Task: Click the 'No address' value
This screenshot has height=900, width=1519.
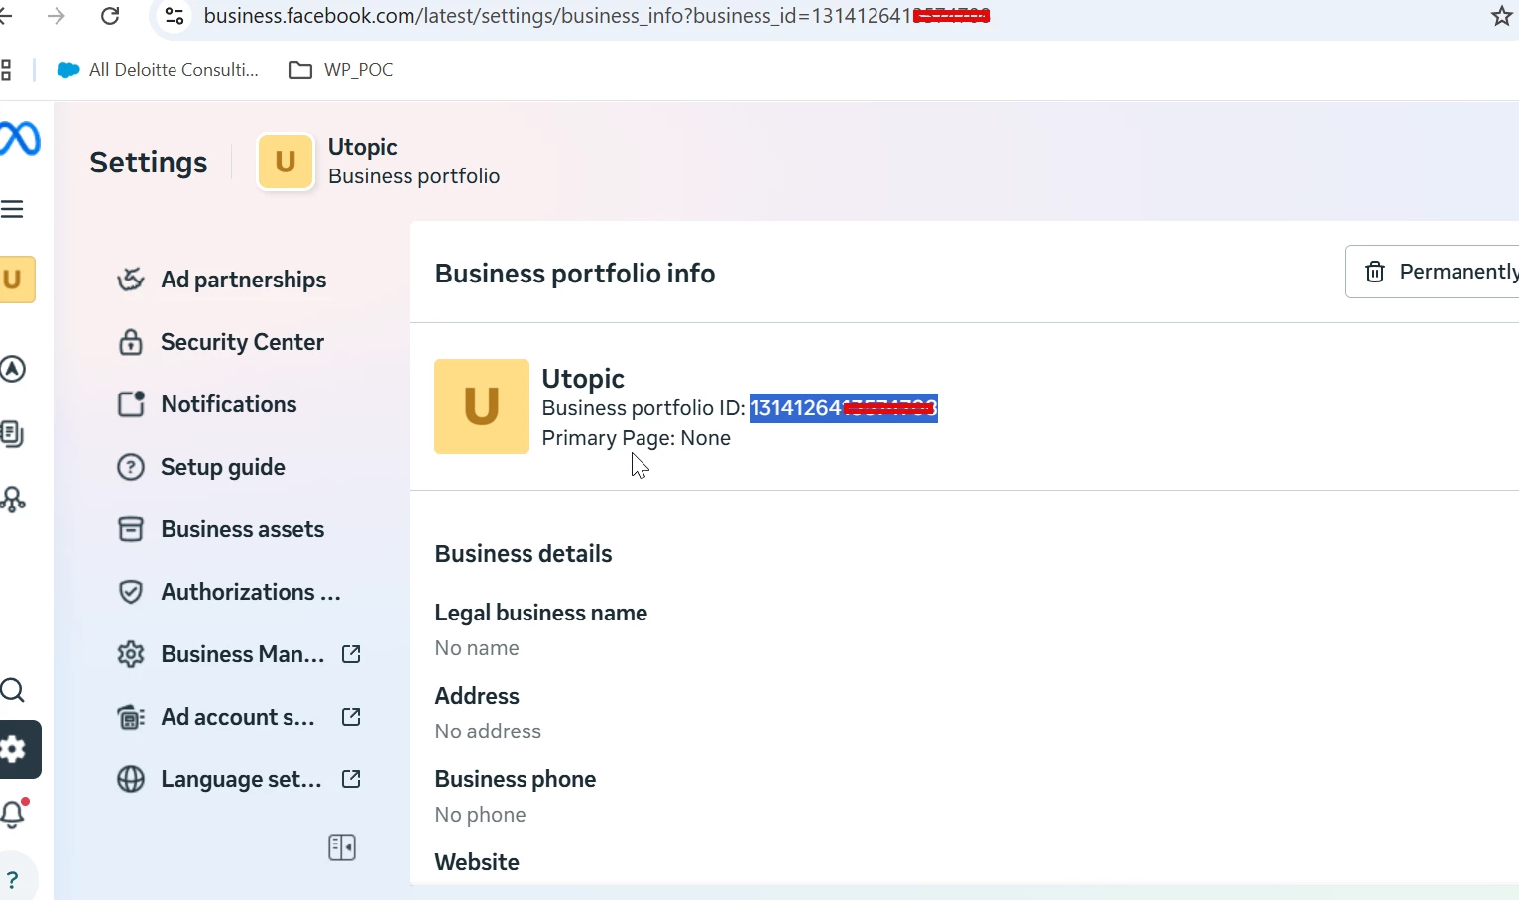Action: coord(488,731)
